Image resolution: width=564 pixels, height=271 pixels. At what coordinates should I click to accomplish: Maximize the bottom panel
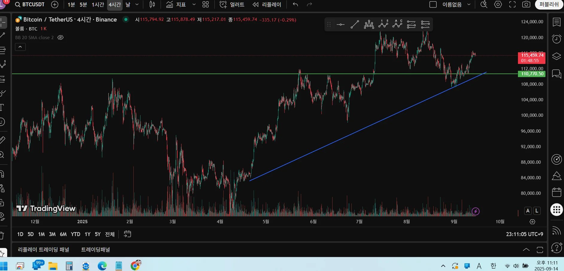(x=540, y=250)
